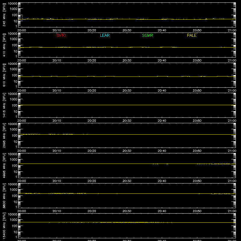Click the 20:40 label under the 4995 MHz plot
The width and height of the screenshot is (241, 241).
(162, 181)
